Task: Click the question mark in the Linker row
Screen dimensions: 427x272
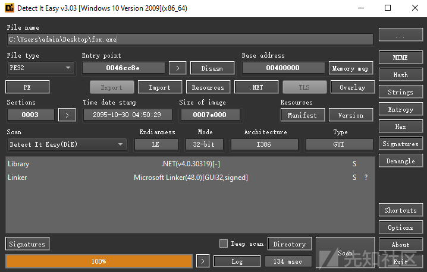Action: coord(366,178)
